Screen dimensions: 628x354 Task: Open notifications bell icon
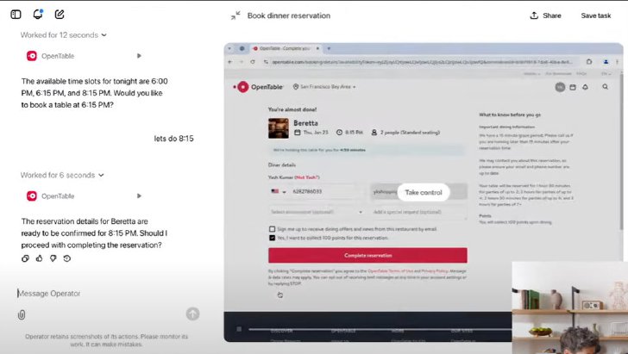38,15
